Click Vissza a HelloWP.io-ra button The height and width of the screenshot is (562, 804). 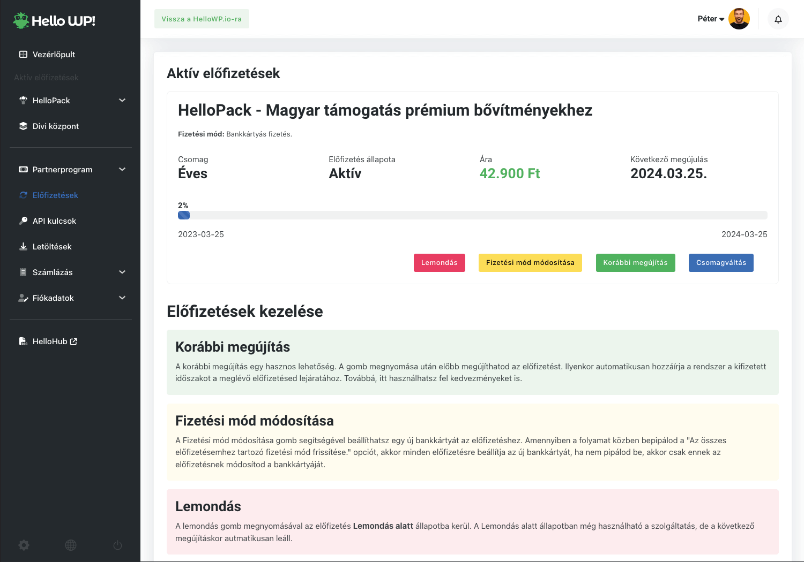tap(202, 19)
